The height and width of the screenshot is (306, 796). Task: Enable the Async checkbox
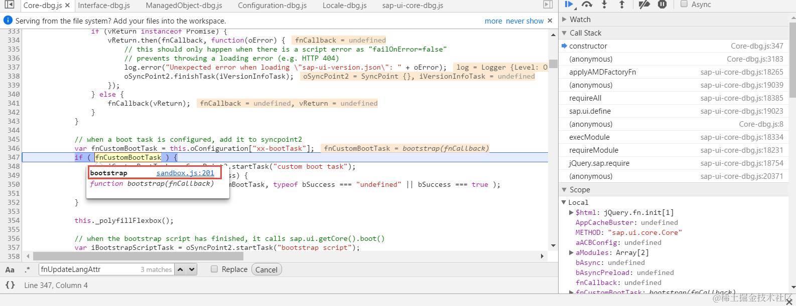pyautogui.click(x=684, y=4)
